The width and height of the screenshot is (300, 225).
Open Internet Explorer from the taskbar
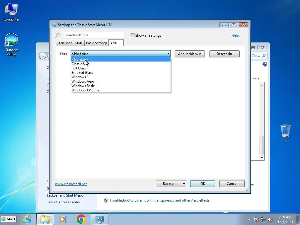click(x=27, y=219)
